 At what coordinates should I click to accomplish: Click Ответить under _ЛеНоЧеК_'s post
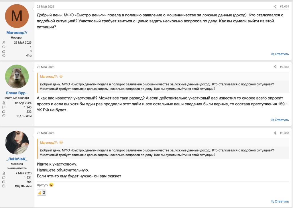point(280,201)
